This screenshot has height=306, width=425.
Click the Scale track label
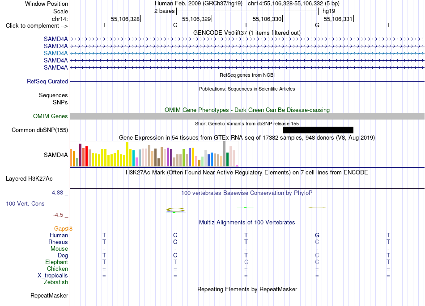[x=60, y=11]
